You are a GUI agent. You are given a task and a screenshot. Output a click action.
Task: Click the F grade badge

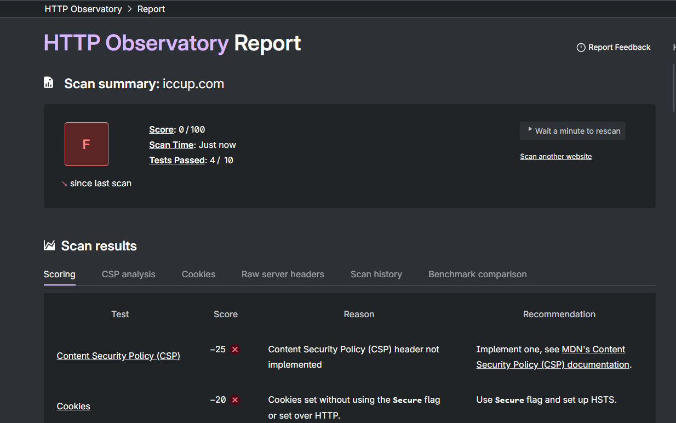[x=87, y=144]
